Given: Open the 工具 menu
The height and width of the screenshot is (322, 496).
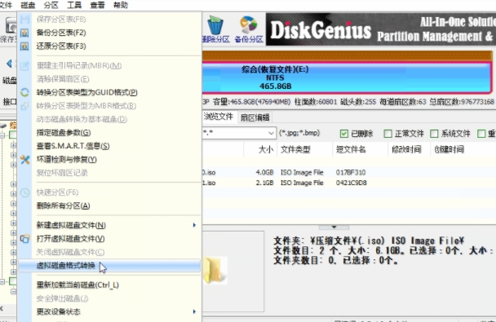Looking at the screenshot, I should pyautogui.click(x=74, y=5).
